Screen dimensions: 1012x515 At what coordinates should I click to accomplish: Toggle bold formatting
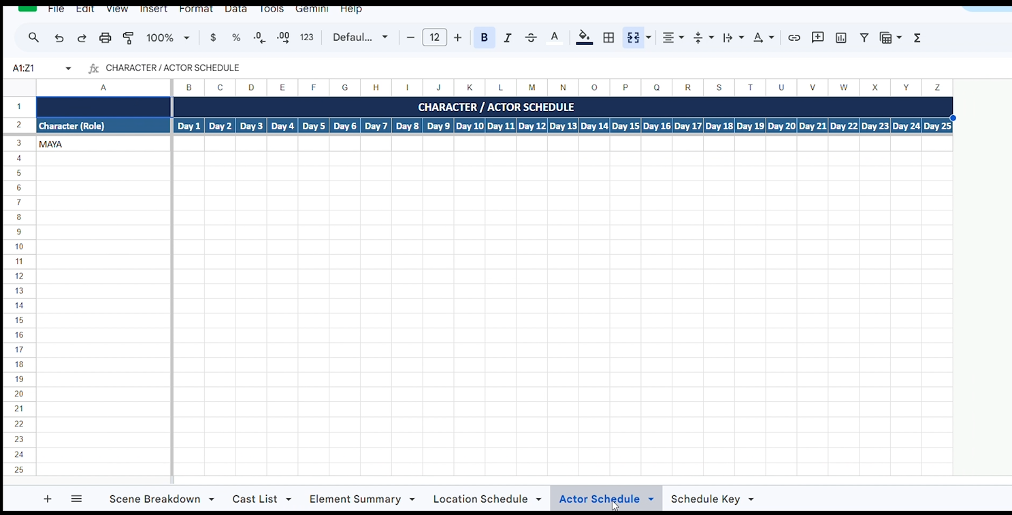pos(484,37)
